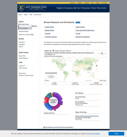
Task: Open Recent Additions link
Action: tap(80, 102)
